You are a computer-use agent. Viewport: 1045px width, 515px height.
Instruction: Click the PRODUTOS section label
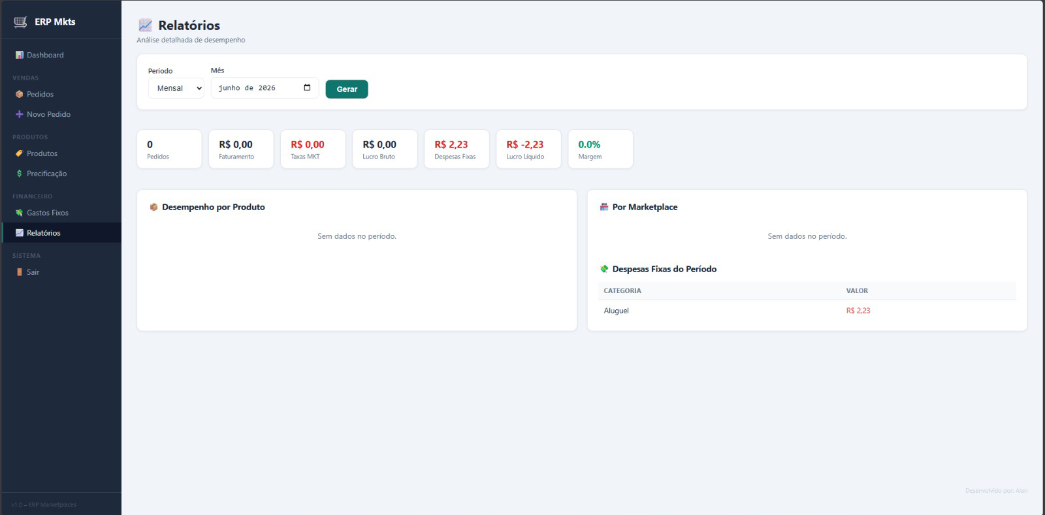(30, 137)
